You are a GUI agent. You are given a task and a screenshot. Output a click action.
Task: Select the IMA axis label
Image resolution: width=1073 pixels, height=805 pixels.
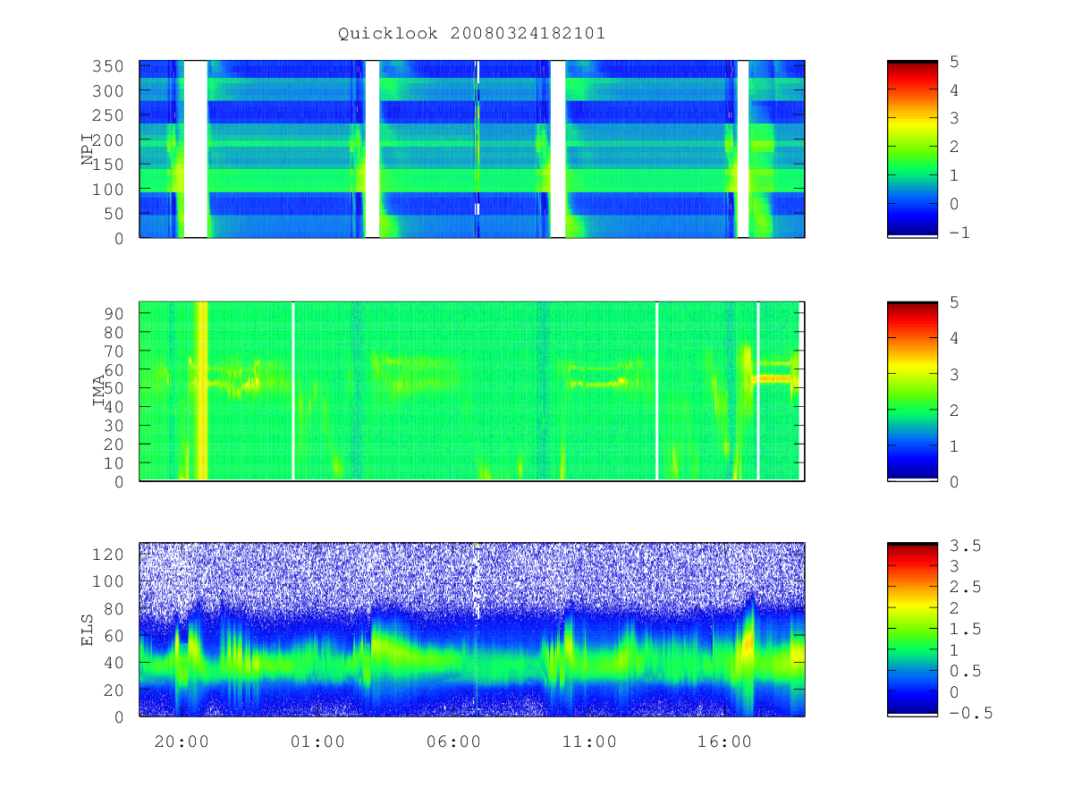click(x=99, y=391)
